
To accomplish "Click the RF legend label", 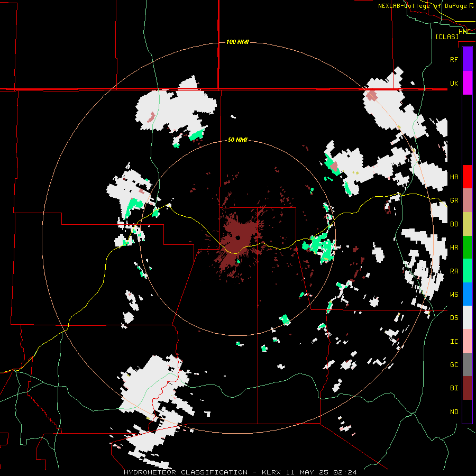I will [454, 59].
